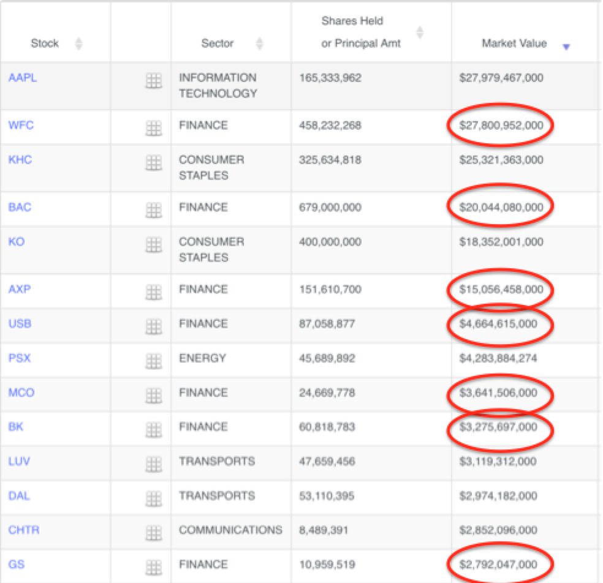Open the BK stock link
This screenshot has height=583, width=603.
point(16,427)
